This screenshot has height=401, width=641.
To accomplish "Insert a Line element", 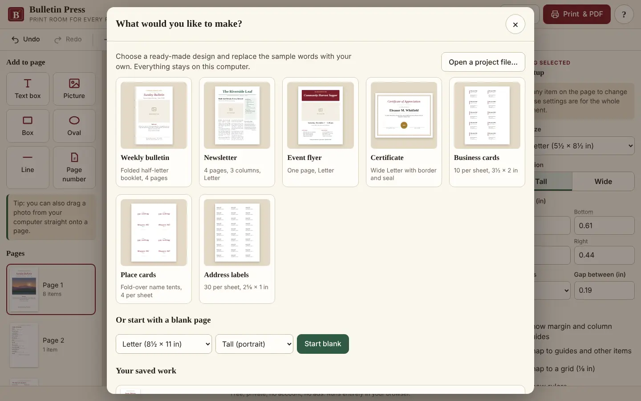I will [28, 168].
